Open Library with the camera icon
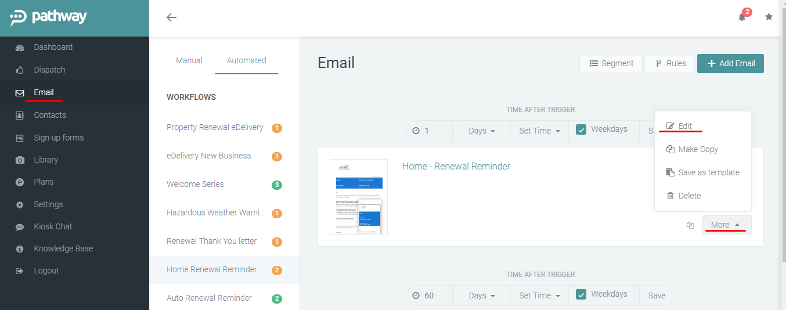Viewport: 786px width, 310px height. click(x=46, y=160)
